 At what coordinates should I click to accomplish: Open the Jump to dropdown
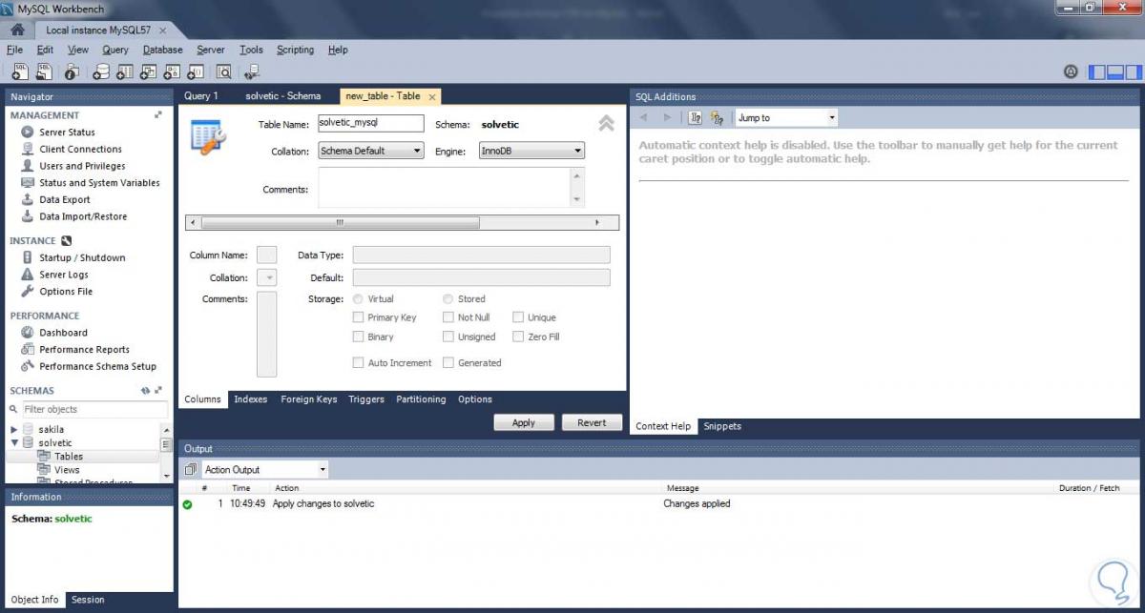click(787, 117)
